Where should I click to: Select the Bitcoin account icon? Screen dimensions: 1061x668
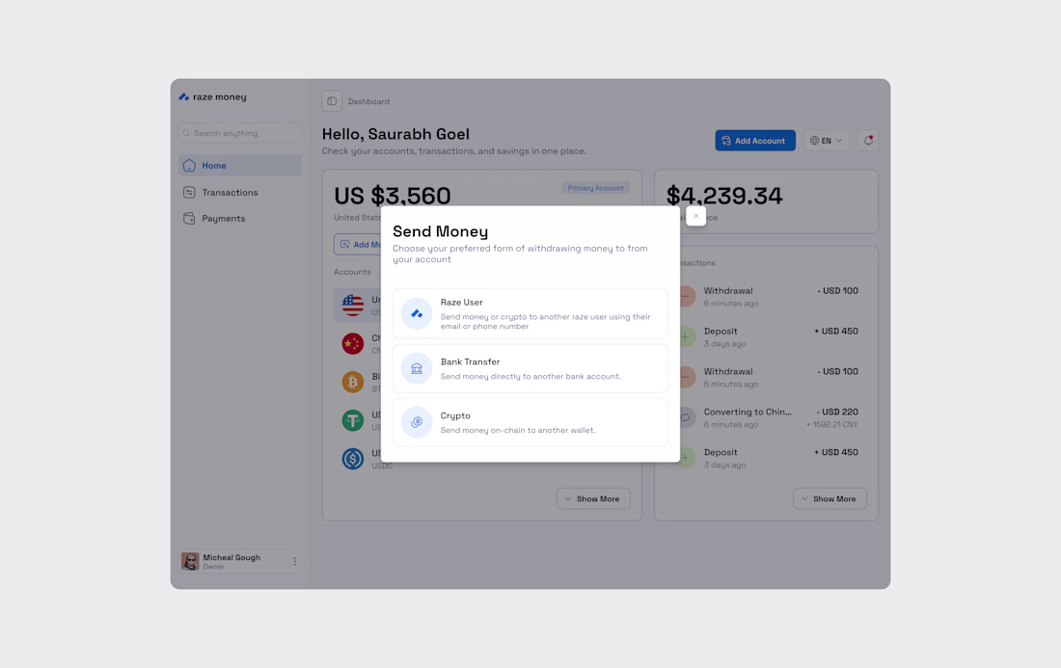[352, 382]
